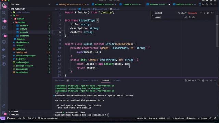This screenshot has width=219, height=123.
Task: Go to previous find match arrow
Action: tap(201, 13)
